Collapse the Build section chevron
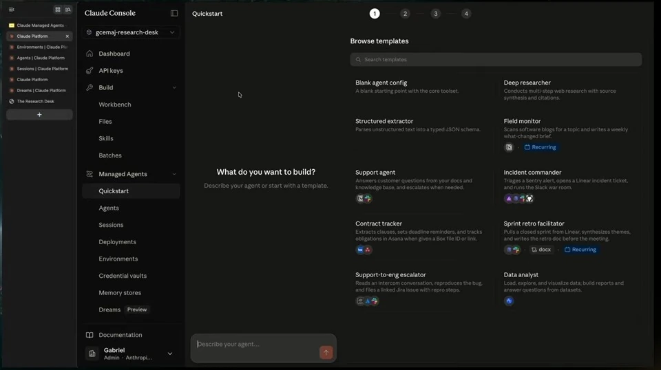This screenshot has height=370, width=661. (174, 87)
